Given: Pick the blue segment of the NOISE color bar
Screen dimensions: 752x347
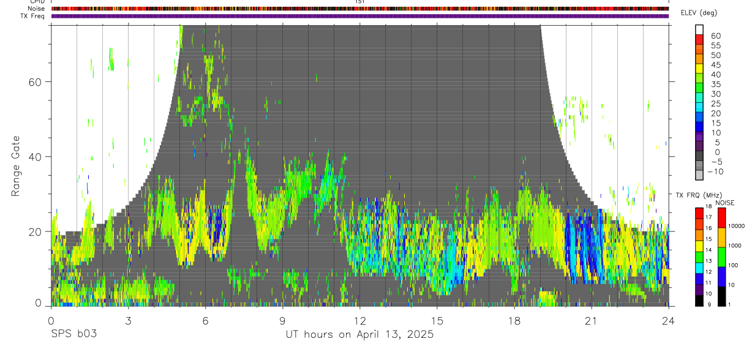Looking at the screenshot, I should tap(722, 277).
